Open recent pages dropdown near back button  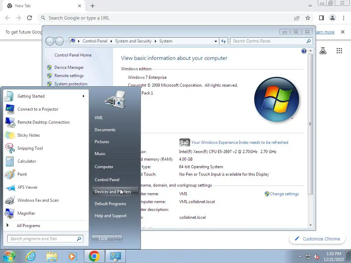pyautogui.click(x=66, y=41)
